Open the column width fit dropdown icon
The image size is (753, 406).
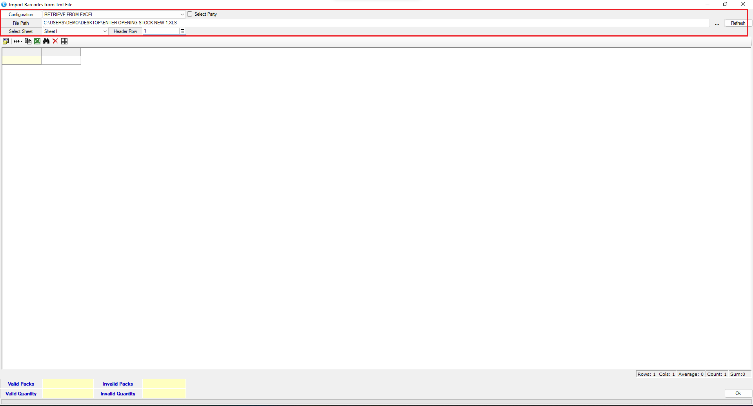(18, 41)
